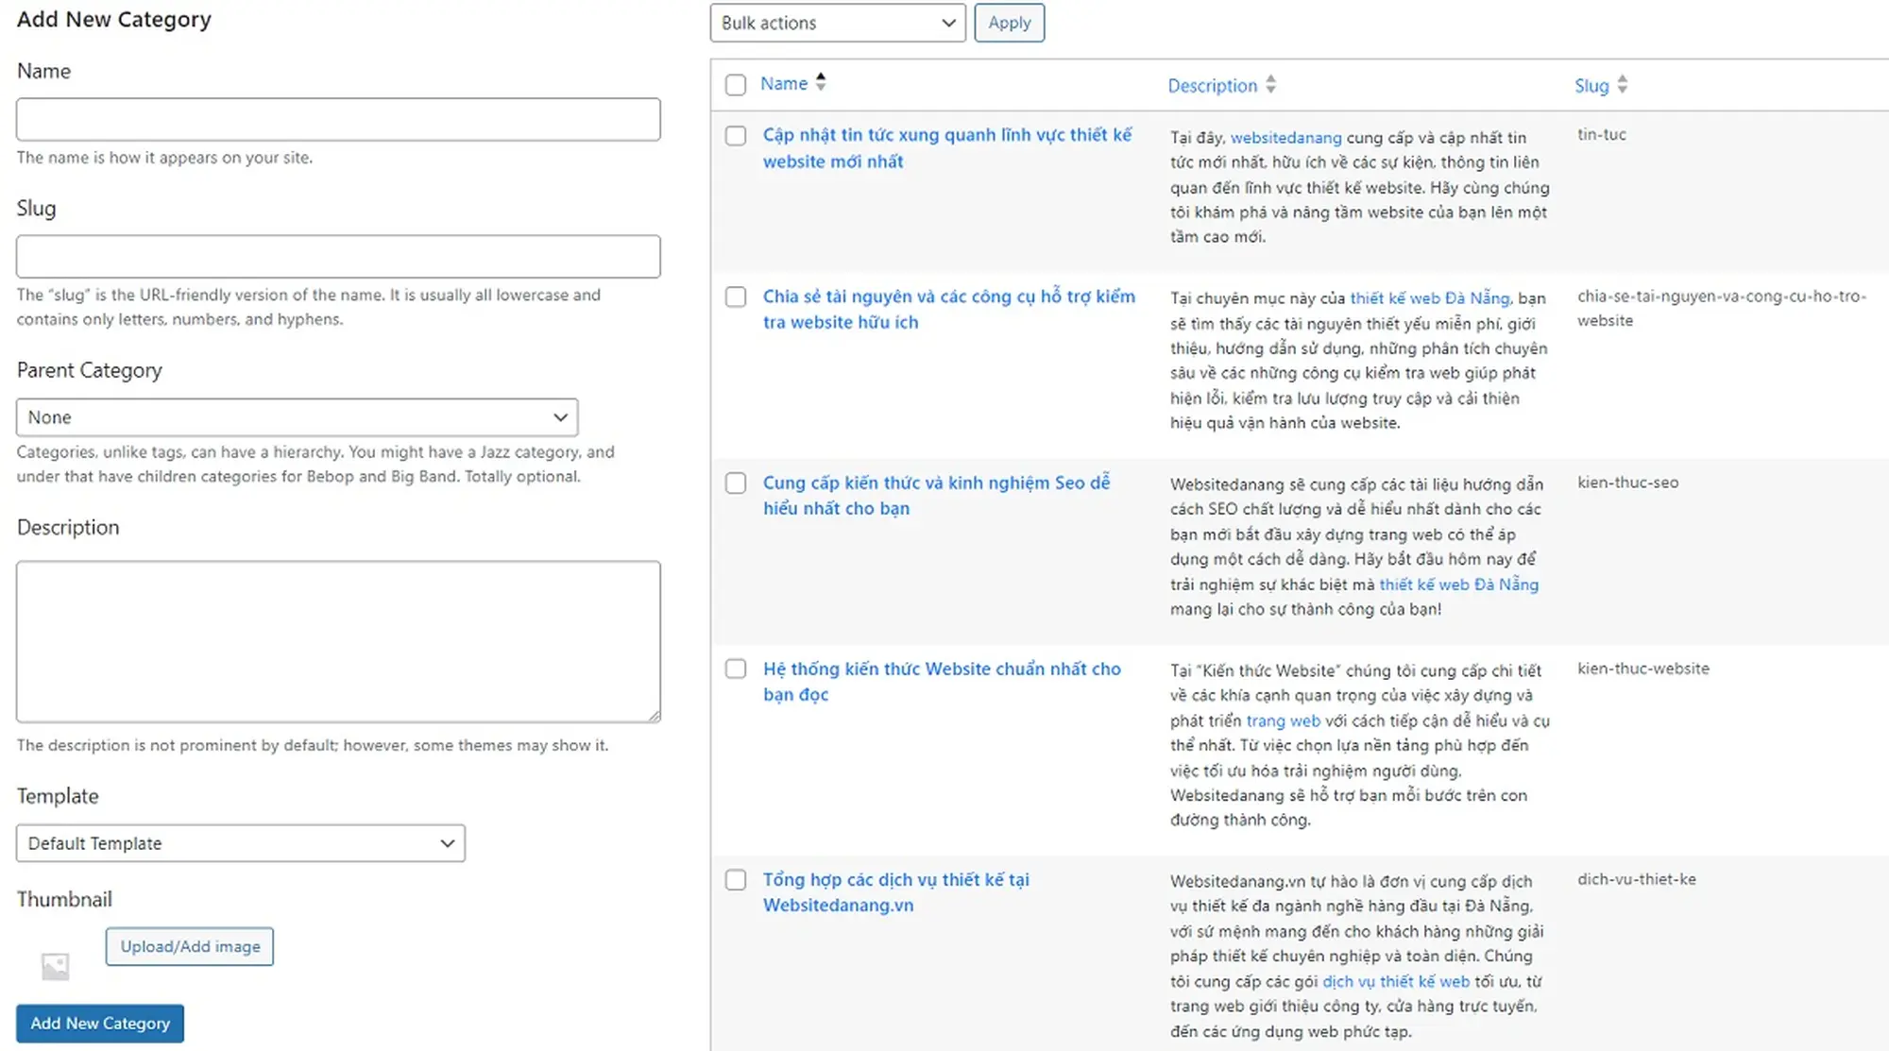Screen dimensions: 1889x1051
Task: Open 'Cập nhật tin tức xung quanh lĩnh vực' category
Action: tap(947, 148)
